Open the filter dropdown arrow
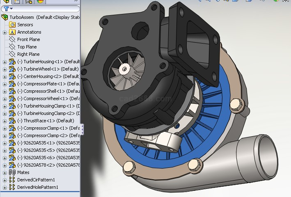 pos(11,9)
